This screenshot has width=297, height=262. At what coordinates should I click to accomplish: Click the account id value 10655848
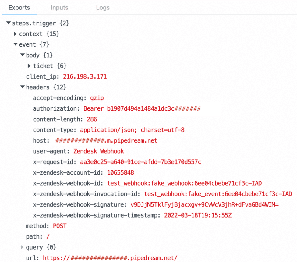click(x=120, y=172)
